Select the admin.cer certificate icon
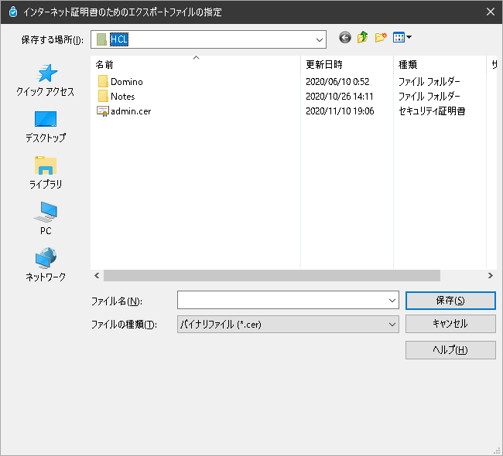 pyautogui.click(x=103, y=111)
